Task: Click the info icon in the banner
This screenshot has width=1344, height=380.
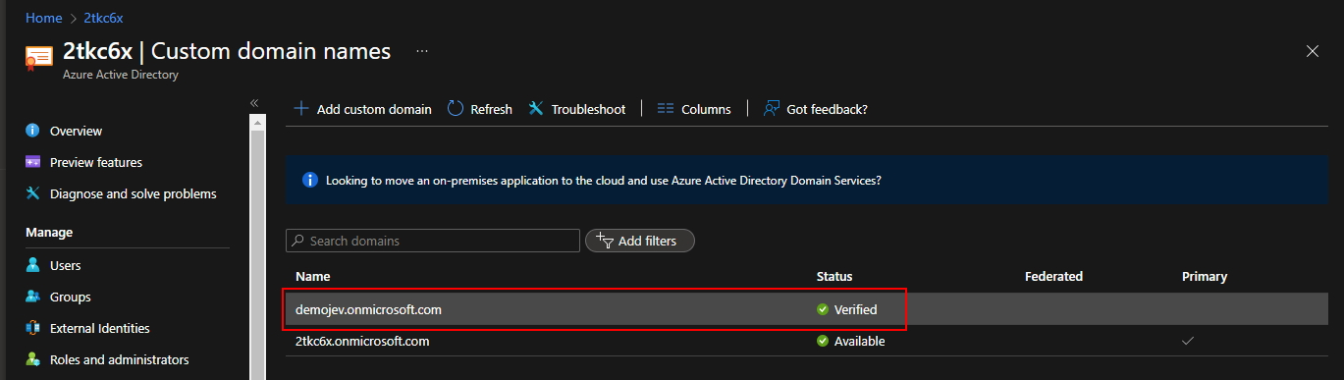Action: (x=310, y=181)
